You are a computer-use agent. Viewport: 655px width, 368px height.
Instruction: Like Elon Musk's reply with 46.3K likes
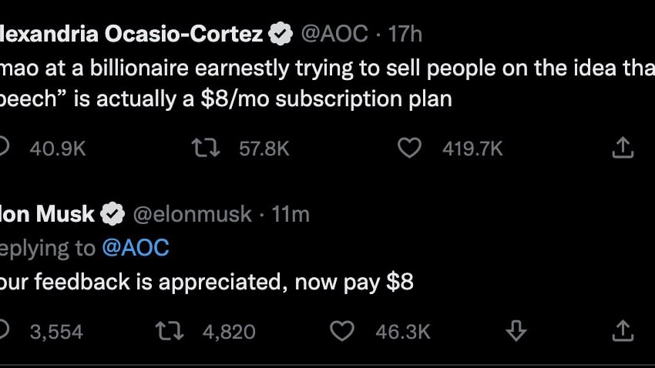click(x=341, y=331)
